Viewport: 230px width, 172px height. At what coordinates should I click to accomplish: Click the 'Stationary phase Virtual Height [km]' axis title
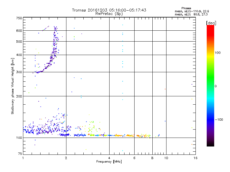(x=13, y=86)
